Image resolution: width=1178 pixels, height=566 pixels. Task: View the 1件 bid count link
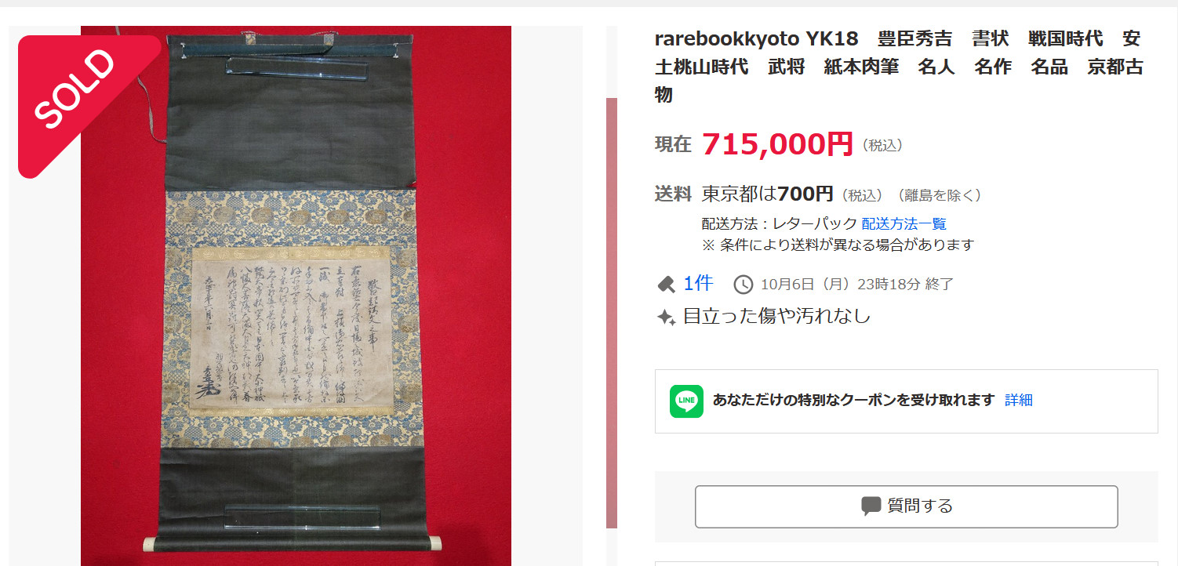click(697, 284)
